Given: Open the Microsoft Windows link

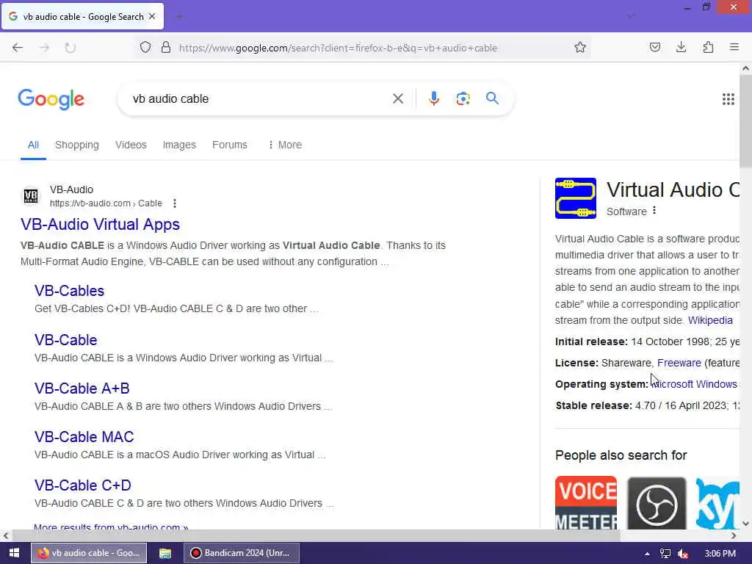Looking at the screenshot, I should [694, 384].
